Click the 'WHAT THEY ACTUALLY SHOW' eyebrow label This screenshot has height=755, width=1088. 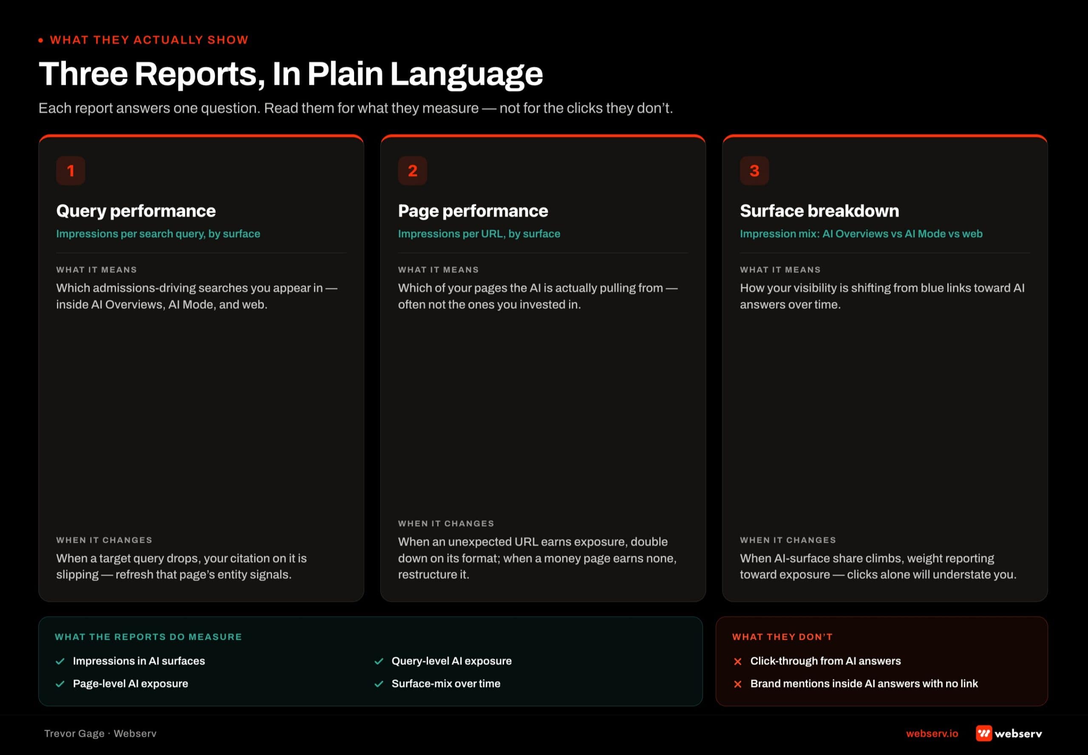click(149, 40)
